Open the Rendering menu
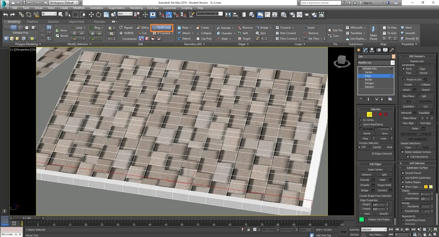The width and height of the screenshot is (439, 237). [136, 8]
